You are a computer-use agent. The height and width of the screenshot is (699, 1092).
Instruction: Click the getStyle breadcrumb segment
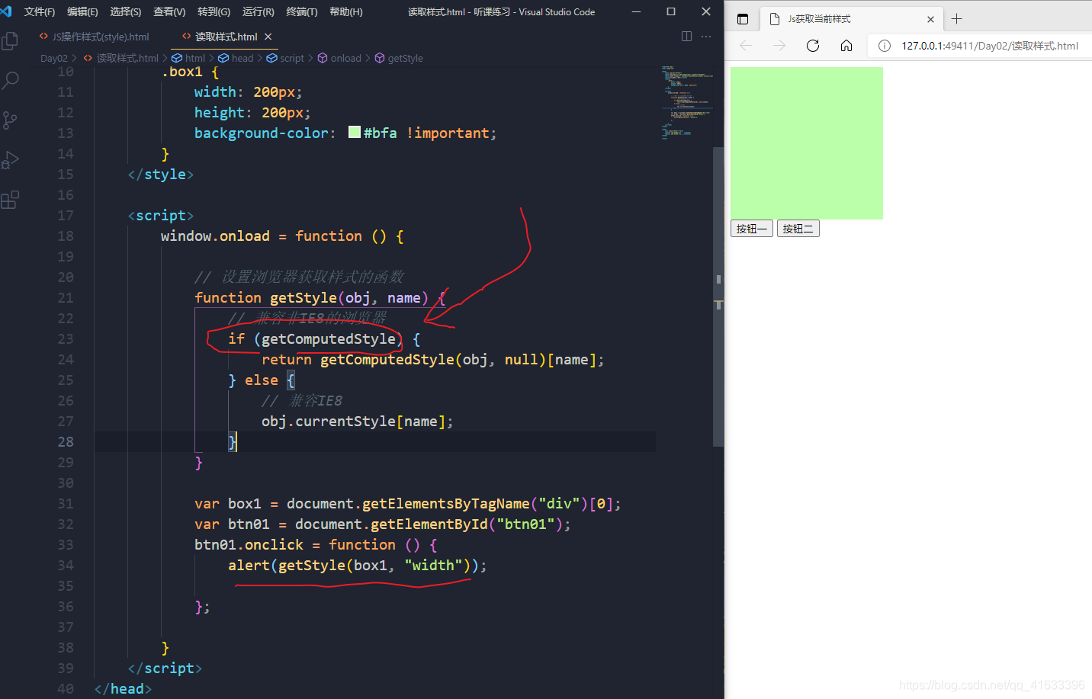click(x=405, y=58)
